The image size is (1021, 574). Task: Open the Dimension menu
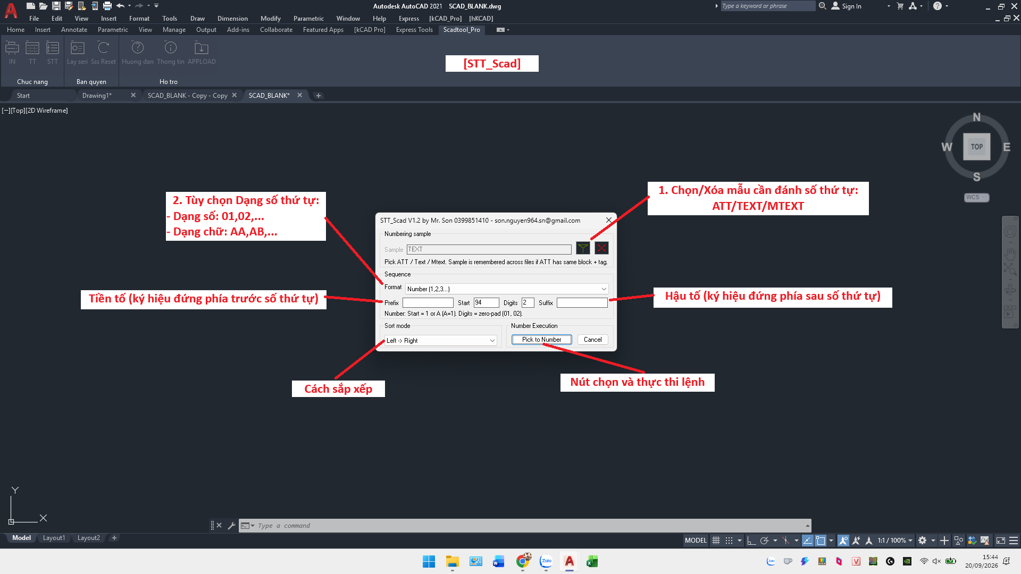(232, 19)
